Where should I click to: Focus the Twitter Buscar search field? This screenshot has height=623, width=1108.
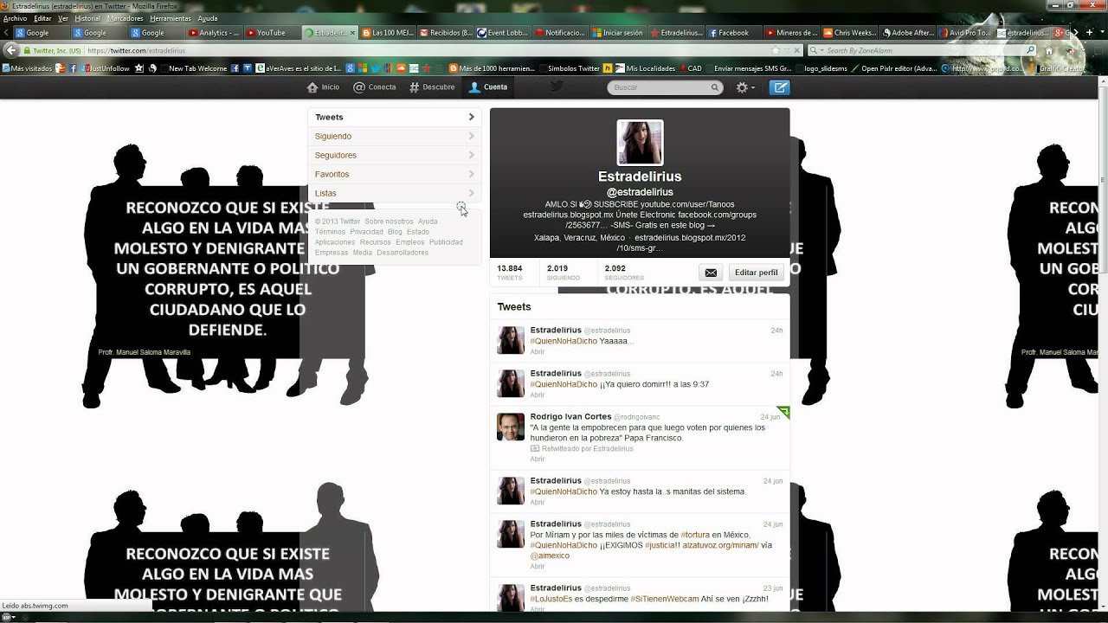click(664, 87)
